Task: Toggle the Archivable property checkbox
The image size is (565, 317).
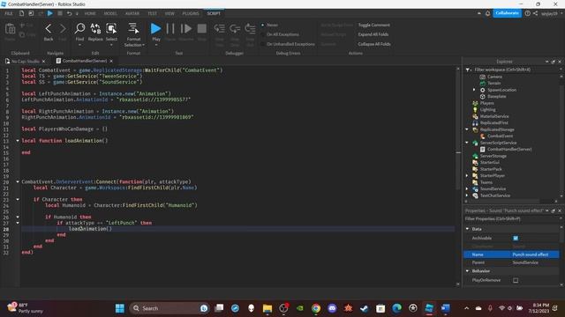Action: [516, 239]
